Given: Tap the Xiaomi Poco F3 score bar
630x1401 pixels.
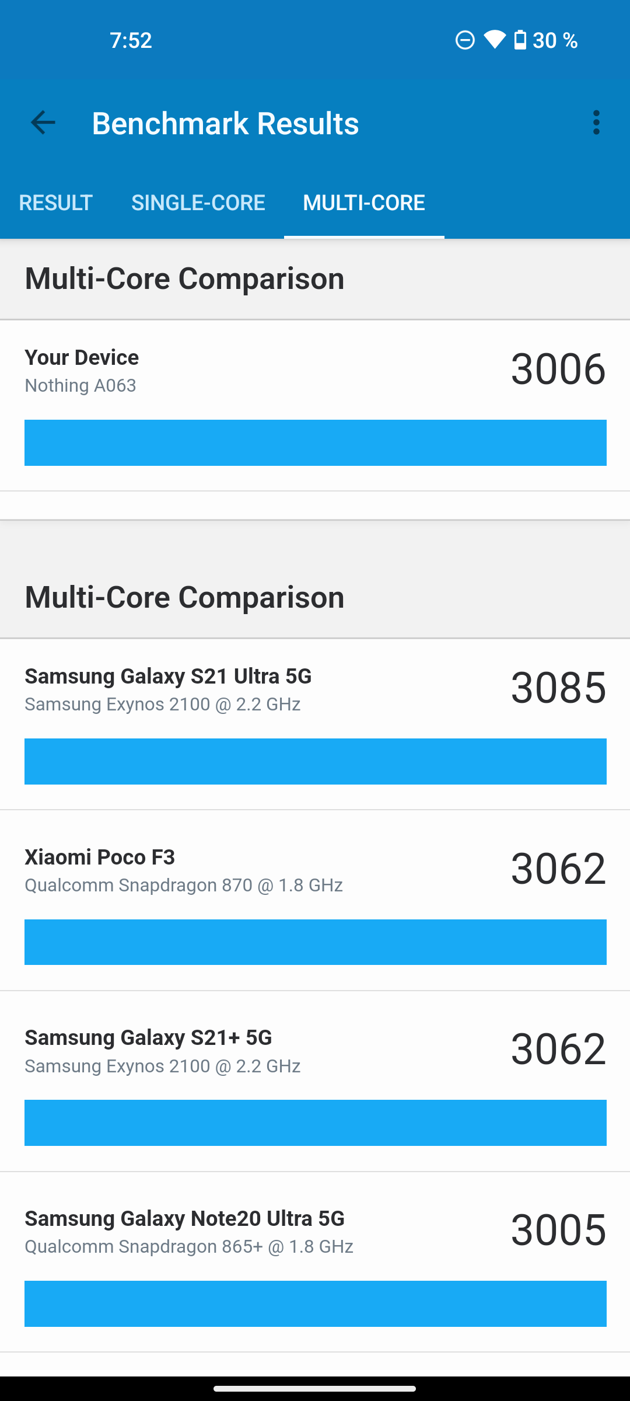Looking at the screenshot, I should click(x=315, y=942).
